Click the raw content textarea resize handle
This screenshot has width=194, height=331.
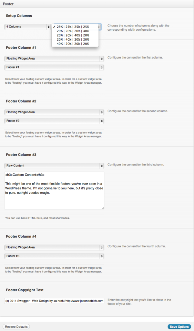(103, 208)
